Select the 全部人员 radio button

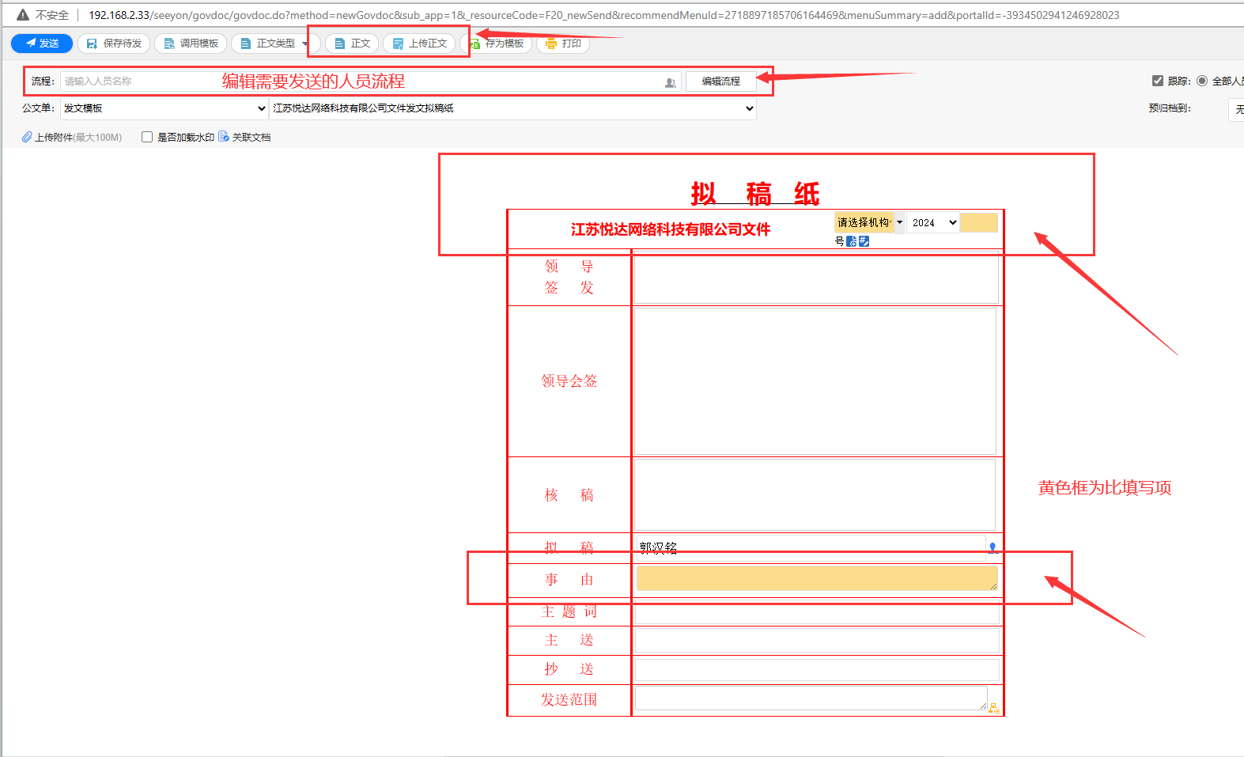coord(1202,81)
